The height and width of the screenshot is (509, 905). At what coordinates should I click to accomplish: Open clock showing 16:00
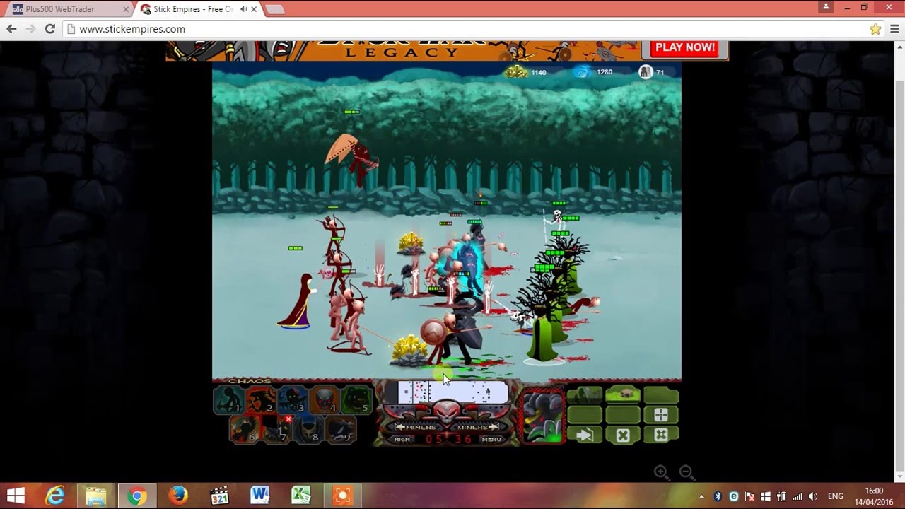pyautogui.click(x=874, y=496)
